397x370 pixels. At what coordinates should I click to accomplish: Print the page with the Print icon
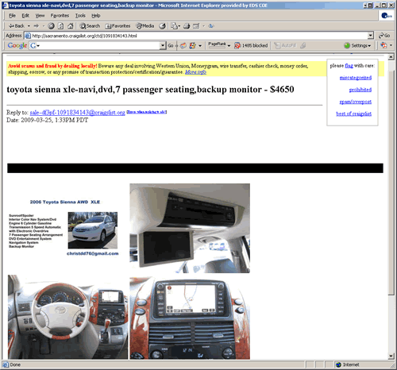click(187, 26)
